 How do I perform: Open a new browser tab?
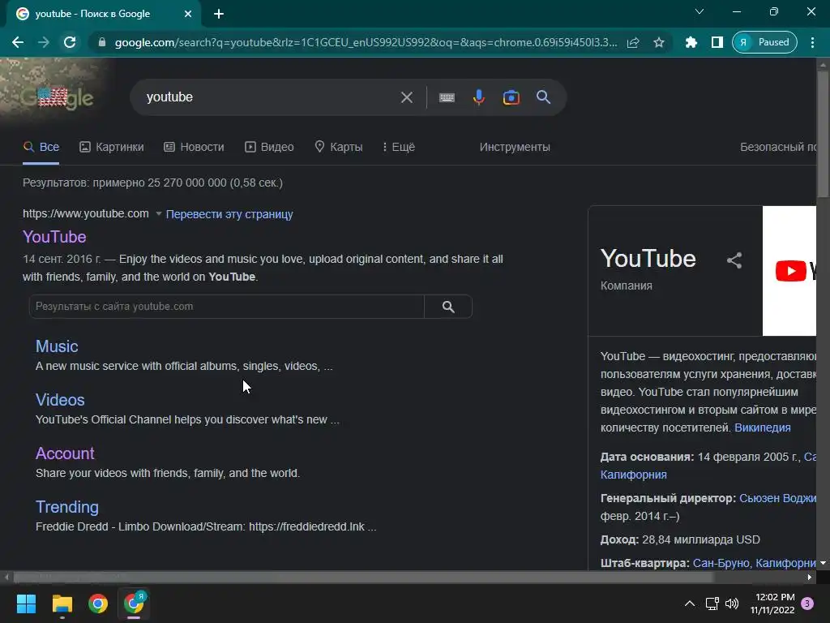[219, 14]
